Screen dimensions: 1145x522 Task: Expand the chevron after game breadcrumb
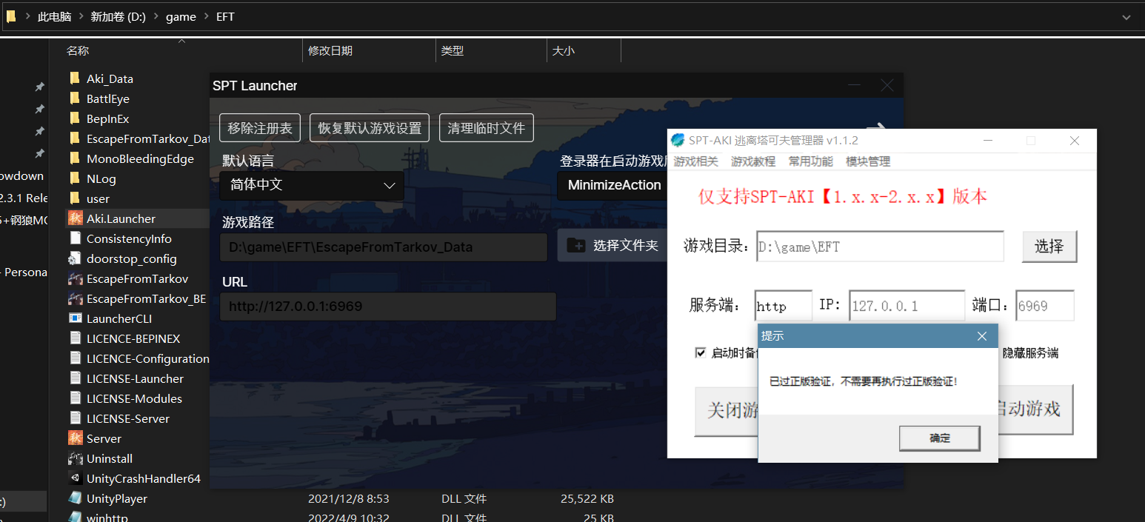click(206, 16)
